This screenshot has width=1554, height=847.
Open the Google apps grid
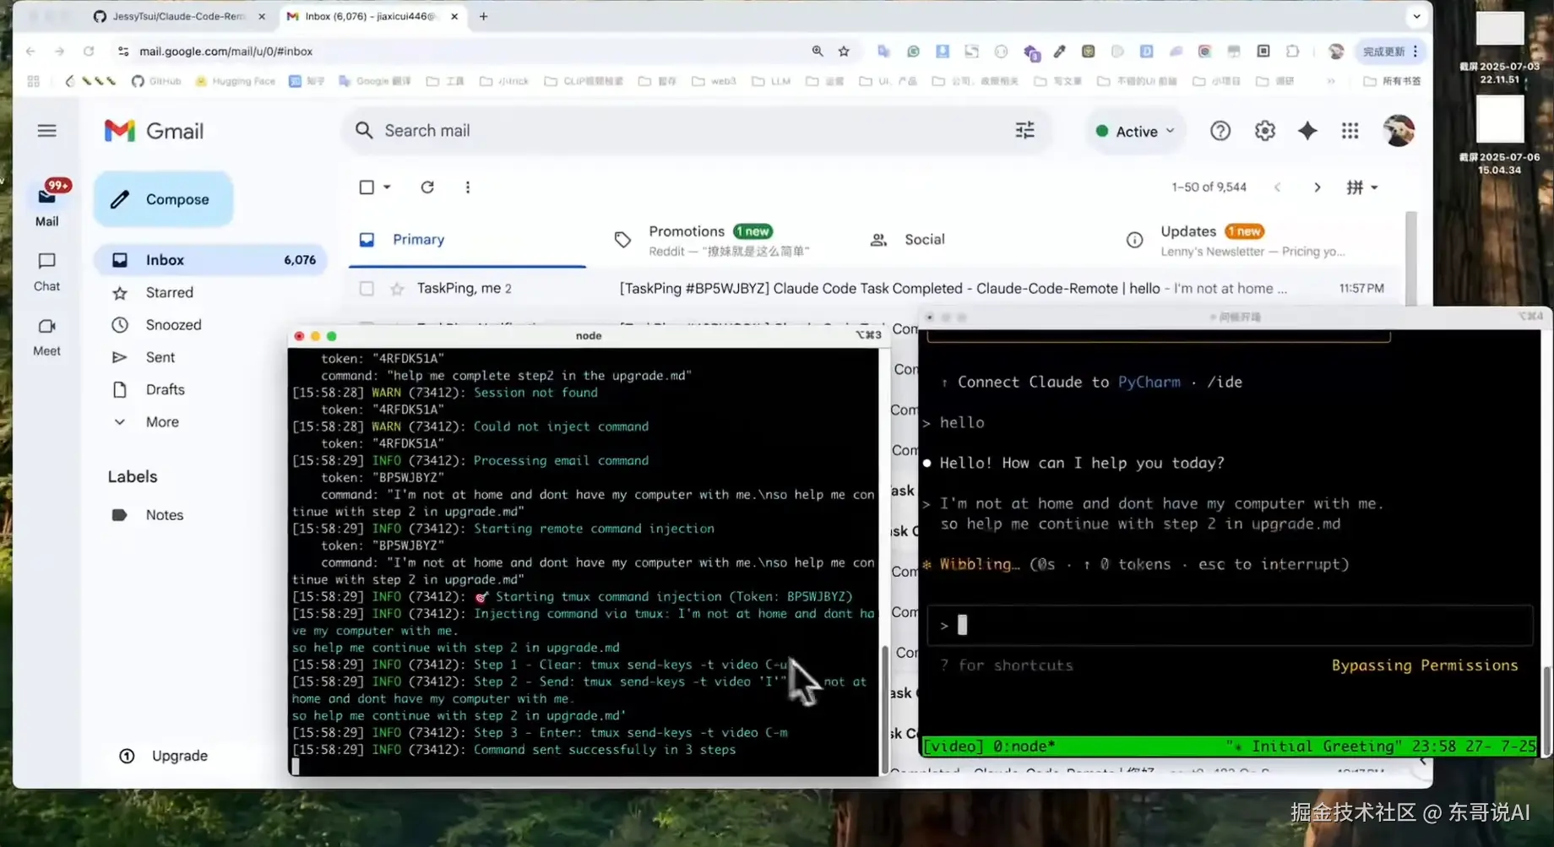tap(1350, 131)
